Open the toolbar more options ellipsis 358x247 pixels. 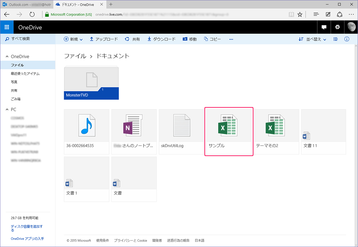231,39
